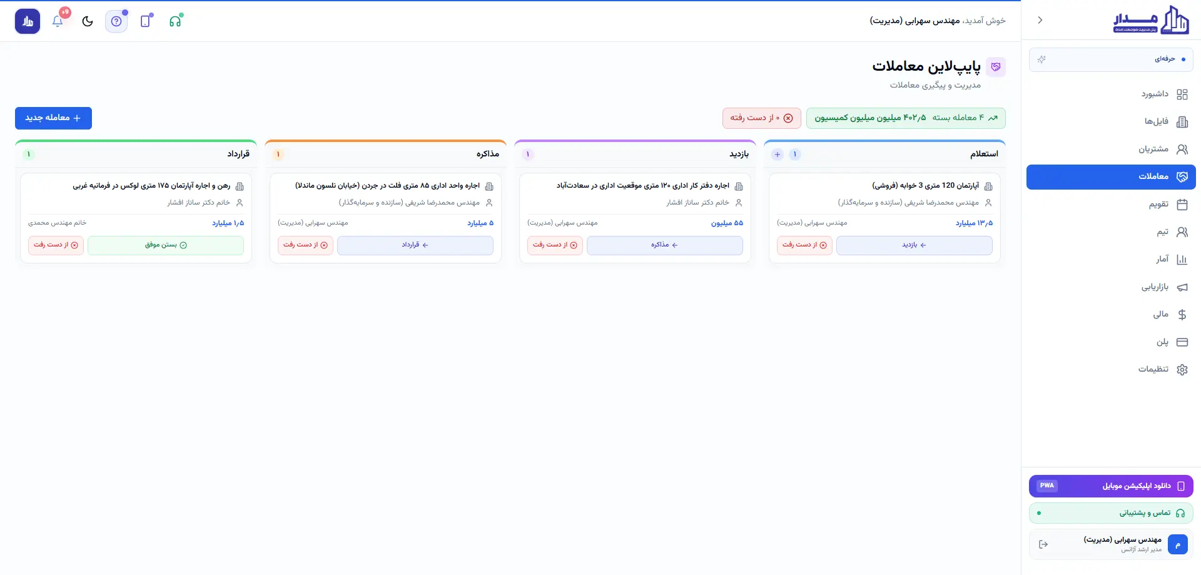
Task: Open deal اجاره دفتر کار اداری ۱۲۰ متری
Action: coord(643,186)
